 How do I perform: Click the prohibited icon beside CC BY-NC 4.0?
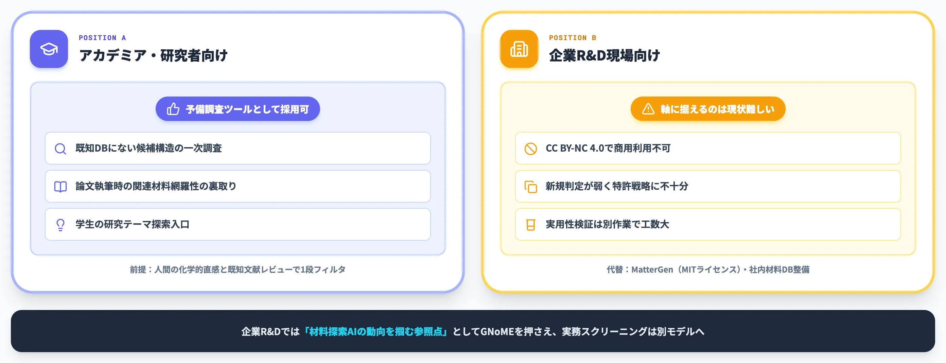(531, 149)
